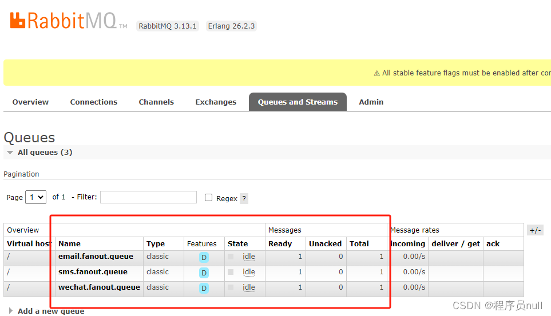
Task: Click idle state of sms.fanout.queue
Action: [249, 272]
